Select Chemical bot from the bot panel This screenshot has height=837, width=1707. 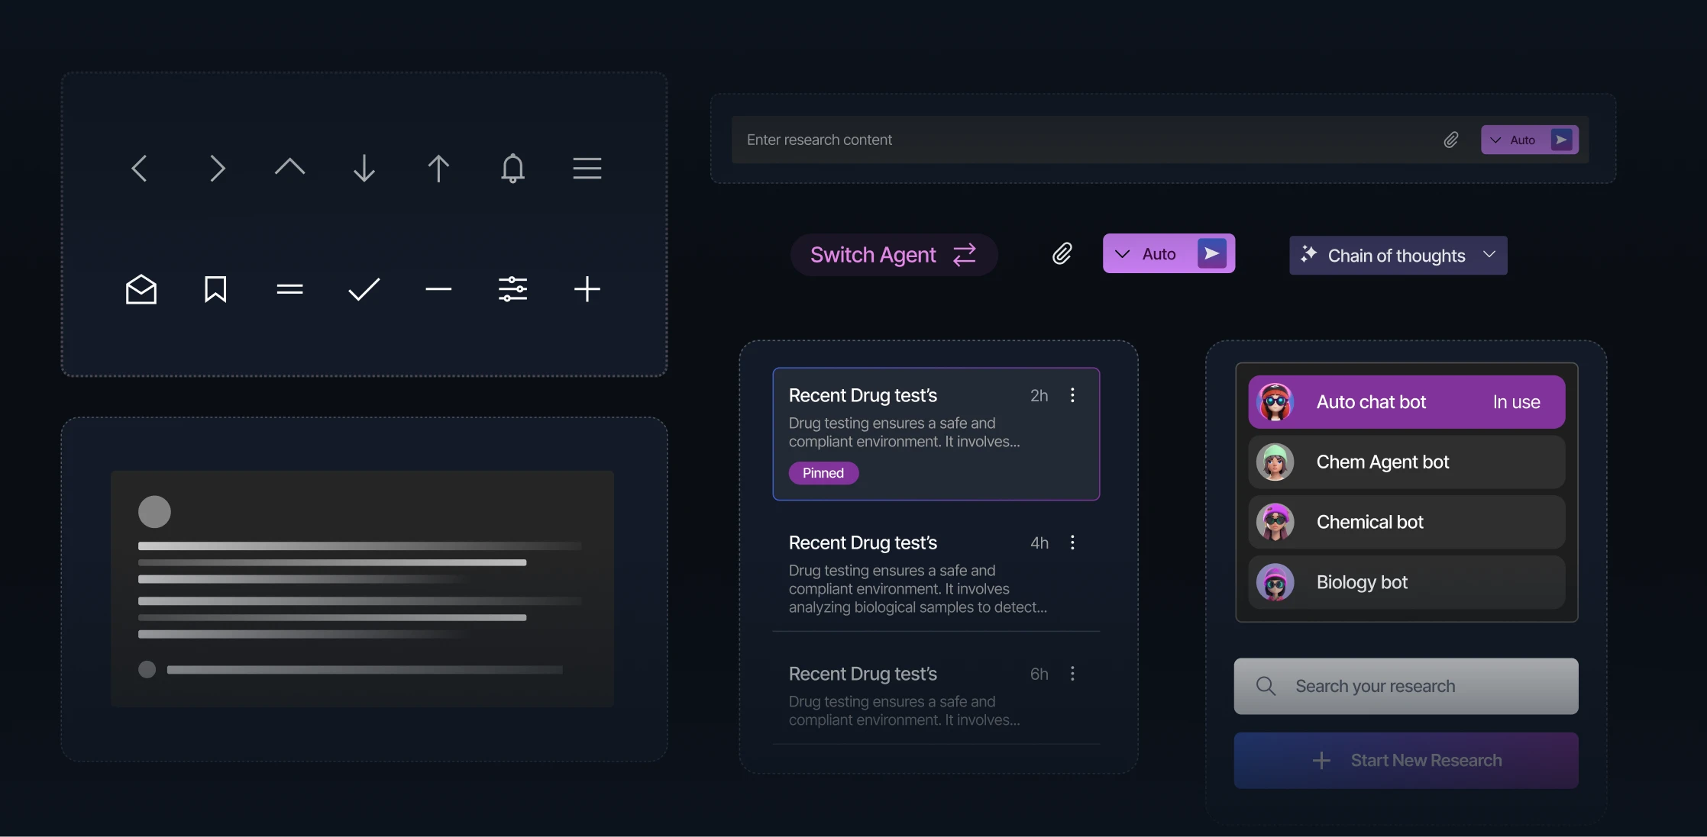pos(1405,522)
